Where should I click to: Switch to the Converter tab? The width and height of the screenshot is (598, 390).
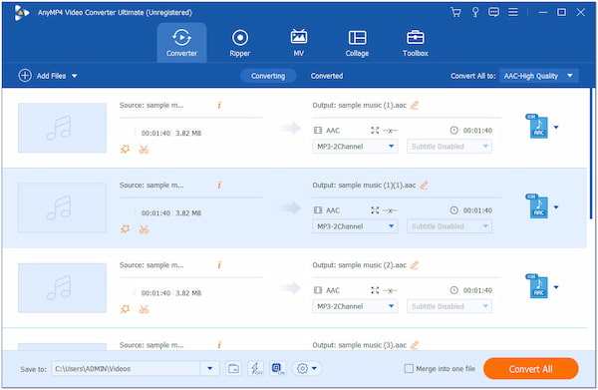181,42
